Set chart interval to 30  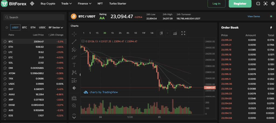105,33
